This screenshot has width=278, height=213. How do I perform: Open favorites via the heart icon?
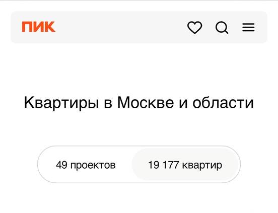pyautogui.click(x=195, y=28)
